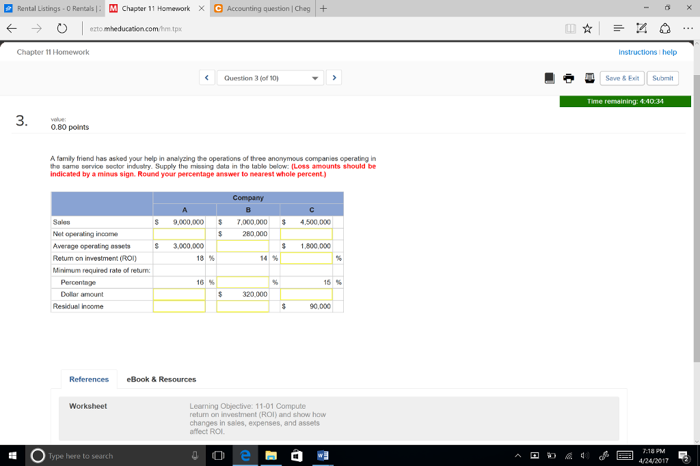Share this page using the share icon

pos(664,29)
